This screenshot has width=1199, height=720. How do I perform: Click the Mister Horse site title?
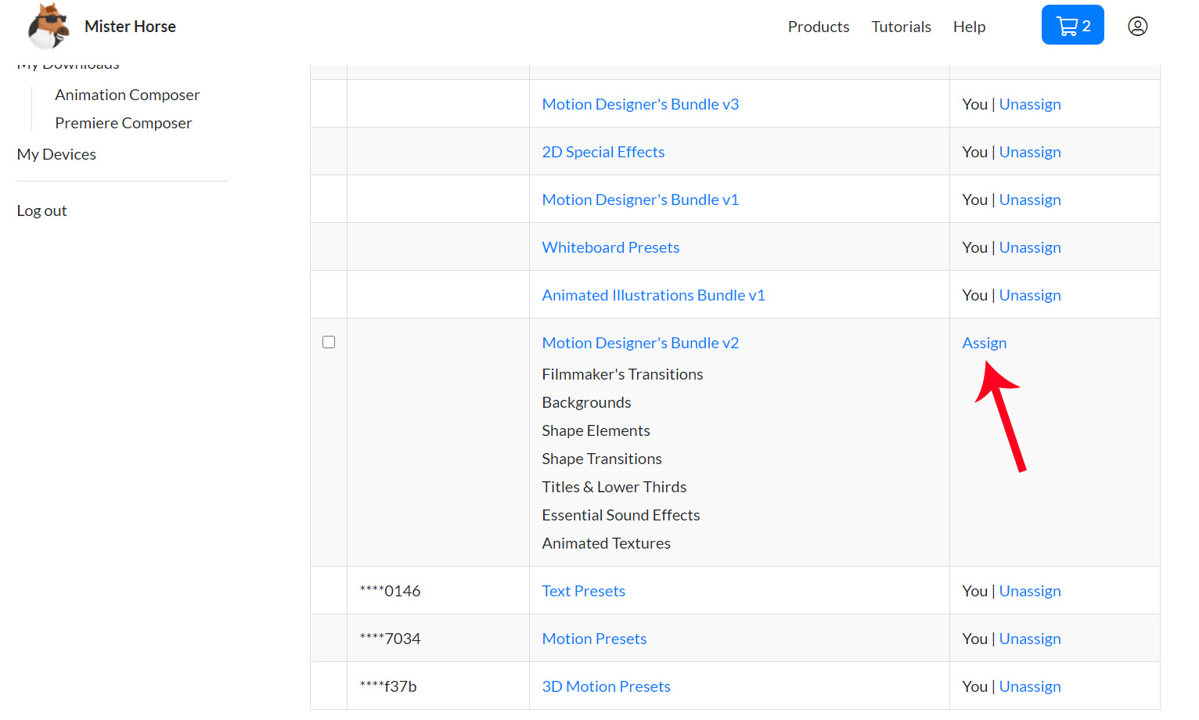tap(130, 27)
